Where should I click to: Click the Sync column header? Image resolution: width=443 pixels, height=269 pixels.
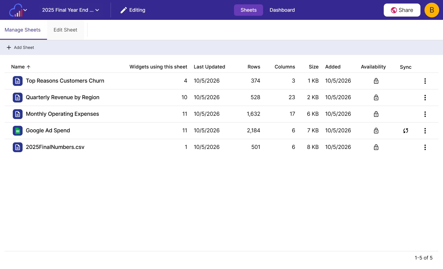[405, 67]
